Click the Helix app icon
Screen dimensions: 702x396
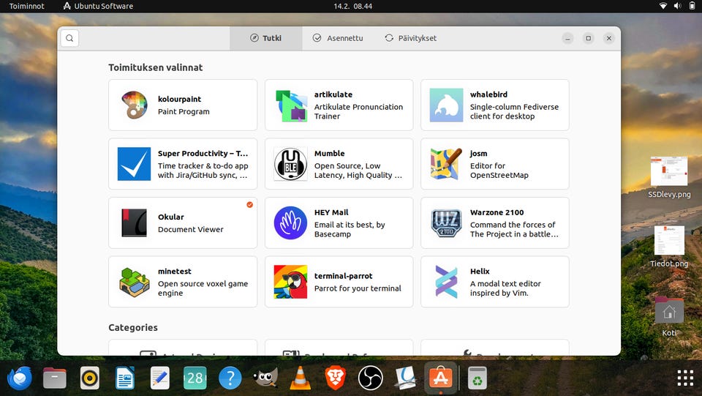[446, 282]
